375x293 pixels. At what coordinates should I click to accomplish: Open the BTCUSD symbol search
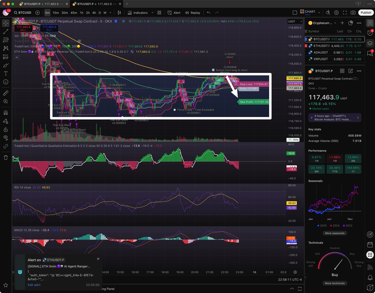point(22,13)
